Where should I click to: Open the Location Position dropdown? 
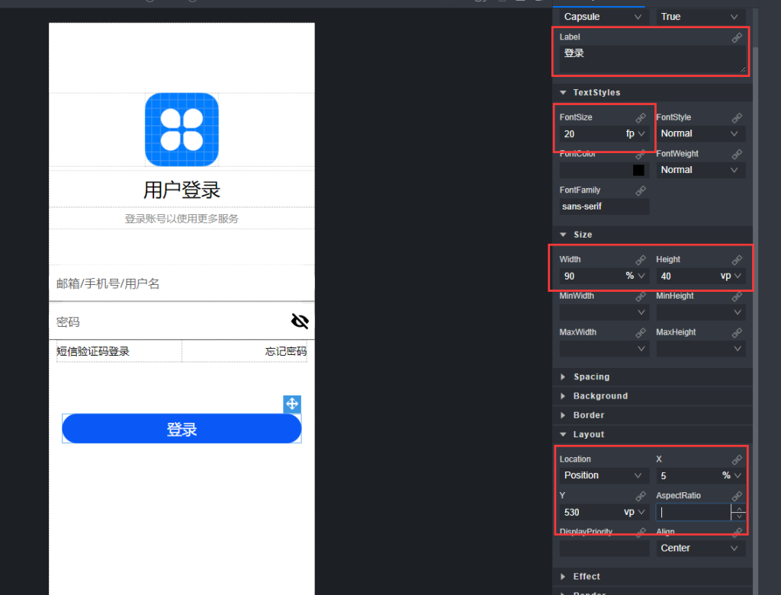[x=604, y=475]
